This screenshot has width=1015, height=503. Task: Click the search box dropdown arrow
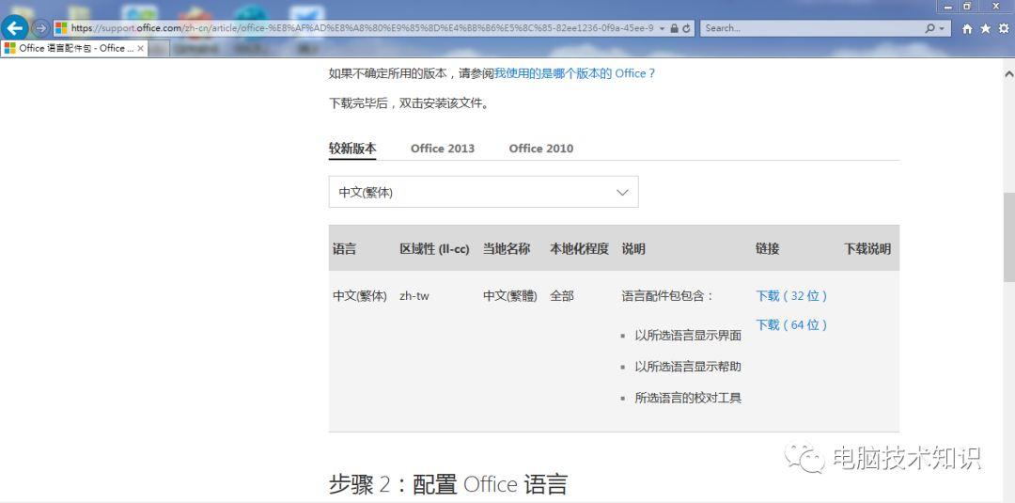[x=941, y=28]
